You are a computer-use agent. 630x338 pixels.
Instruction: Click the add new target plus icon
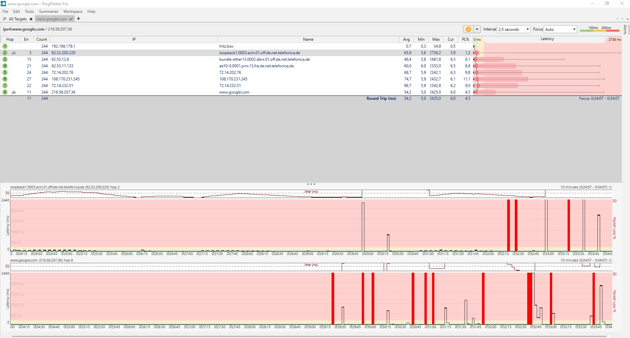tap(78, 19)
